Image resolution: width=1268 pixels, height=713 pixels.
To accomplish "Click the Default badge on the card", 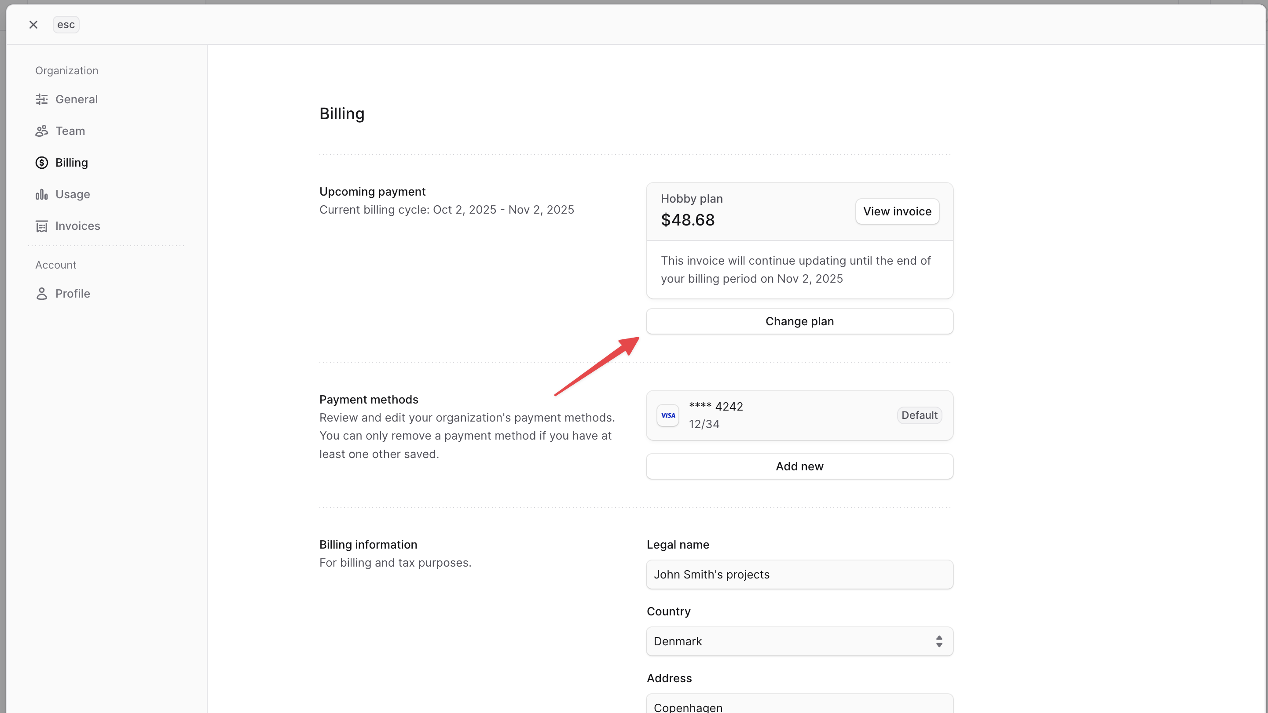I will pyautogui.click(x=920, y=415).
